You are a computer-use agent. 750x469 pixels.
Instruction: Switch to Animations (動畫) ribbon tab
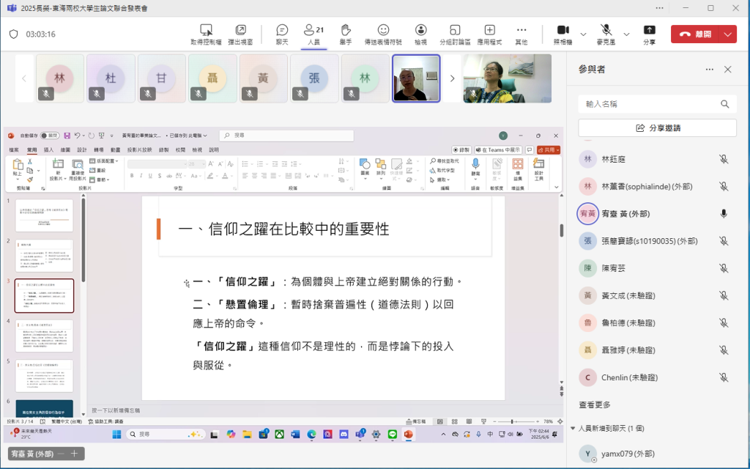coord(115,150)
